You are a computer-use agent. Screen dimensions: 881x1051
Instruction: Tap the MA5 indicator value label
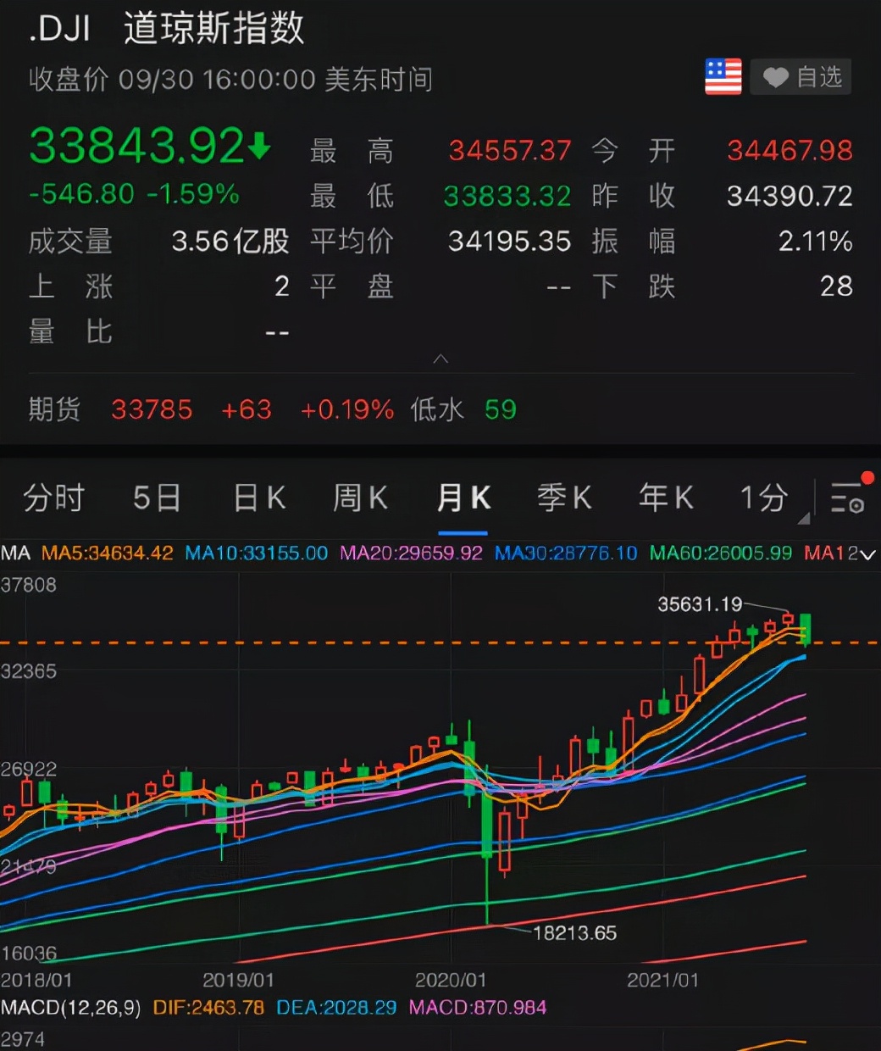coord(107,553)
